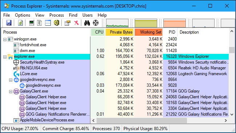This screenshot has width=236, height=133.
Task: Click the binoculars Find Handle icon
Action: (x=87, y=23)
